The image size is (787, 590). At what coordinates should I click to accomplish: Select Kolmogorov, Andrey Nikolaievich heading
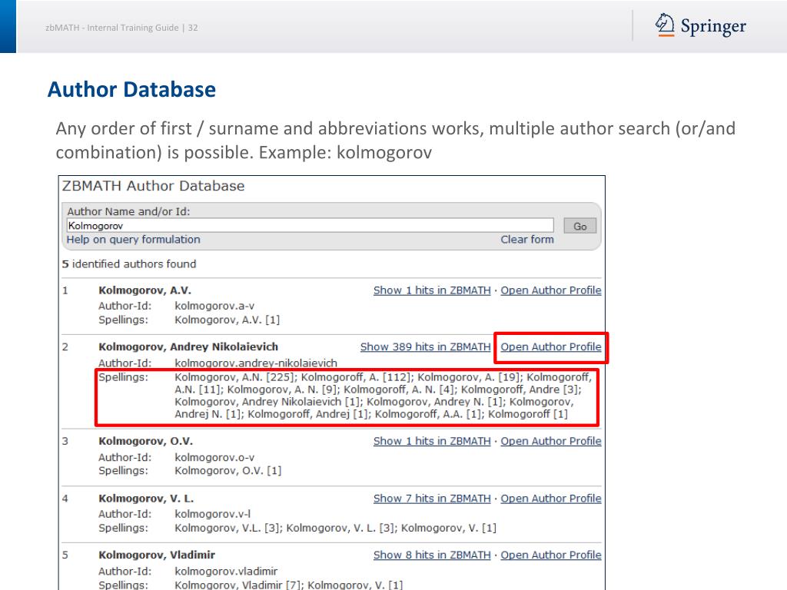click(188, 346)
